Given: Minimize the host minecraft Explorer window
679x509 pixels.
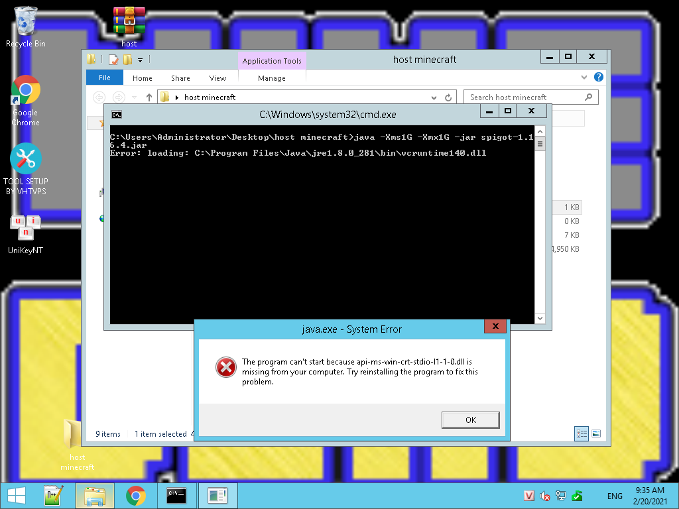Looking at the screenshot, I should click(x=550, y=57).
